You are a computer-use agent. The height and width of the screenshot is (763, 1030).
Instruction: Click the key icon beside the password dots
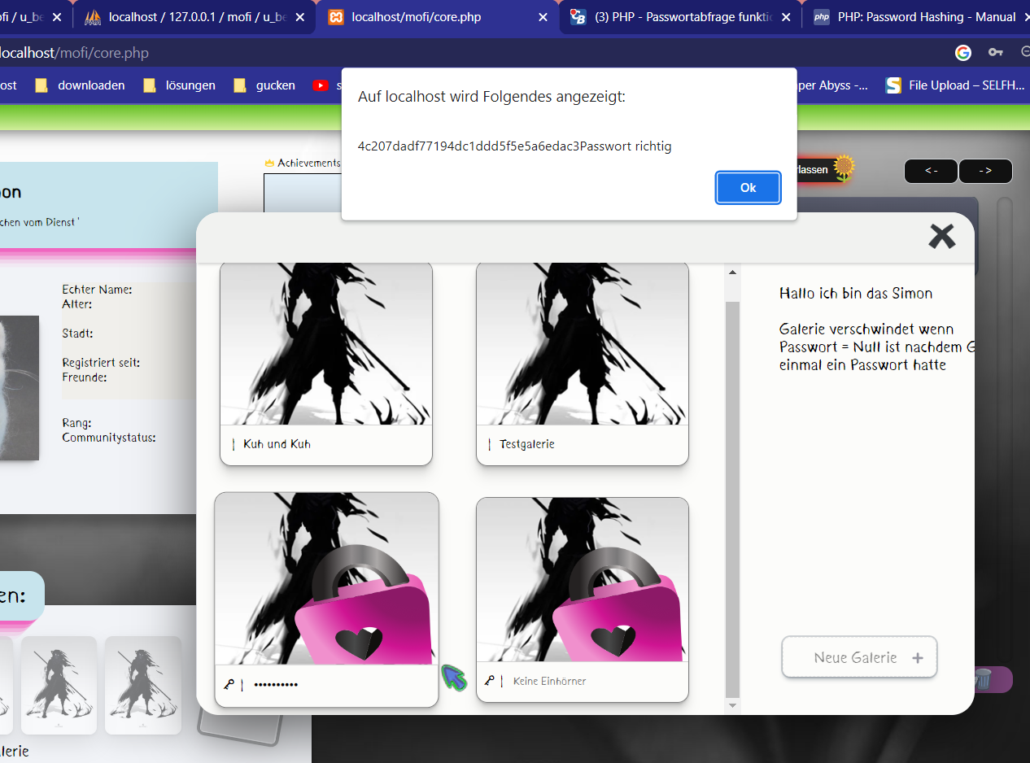click(x=229, y=685)
